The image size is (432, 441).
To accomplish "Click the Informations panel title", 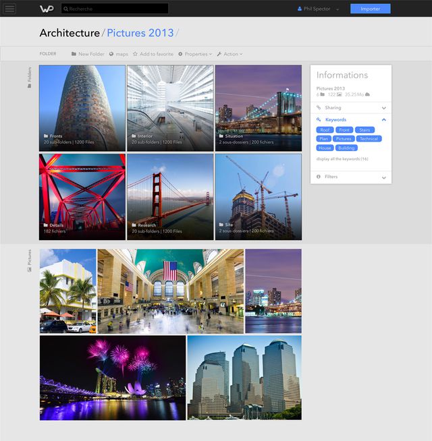I will 342,75.
